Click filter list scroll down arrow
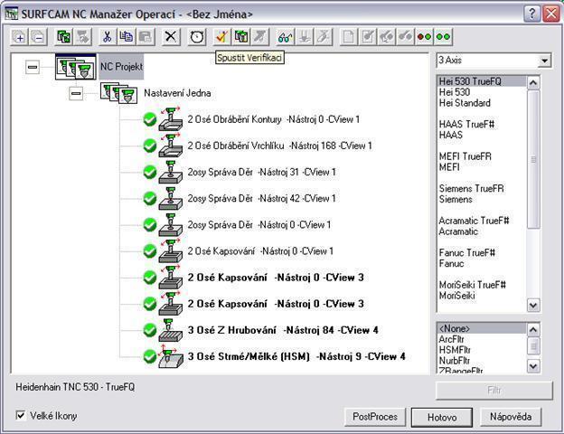Image resolution: width=564 pixels, height=434 pixels. (533, 366)
